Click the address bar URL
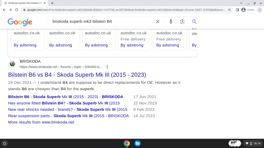 pos(126,10)
